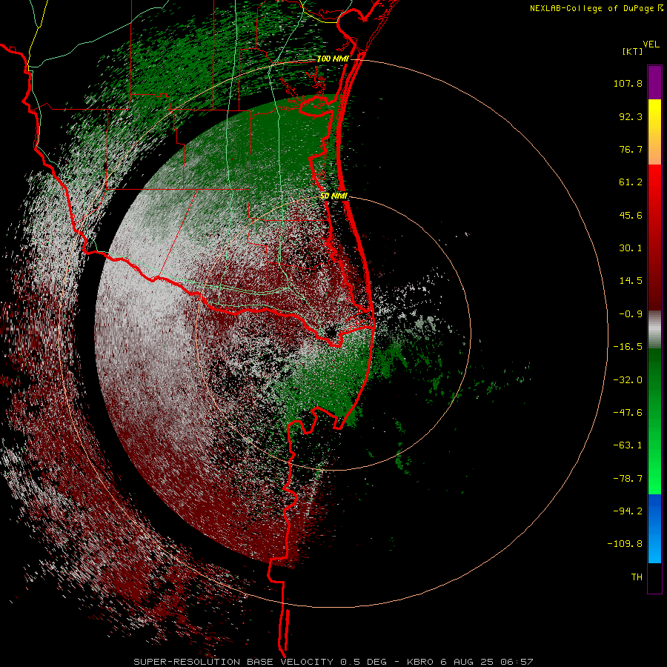Click the 14.5 legend value
This screenshot has height=667, width=667.
[x=631, y=281]
